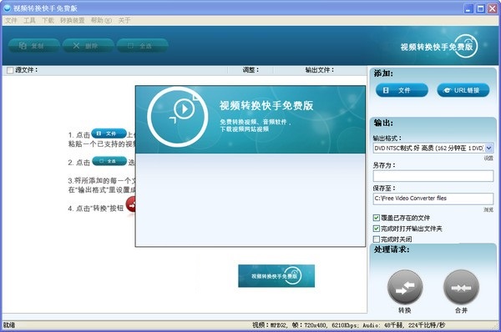Enable the 完成时关闭 checkbox

(x=377, y=239)
